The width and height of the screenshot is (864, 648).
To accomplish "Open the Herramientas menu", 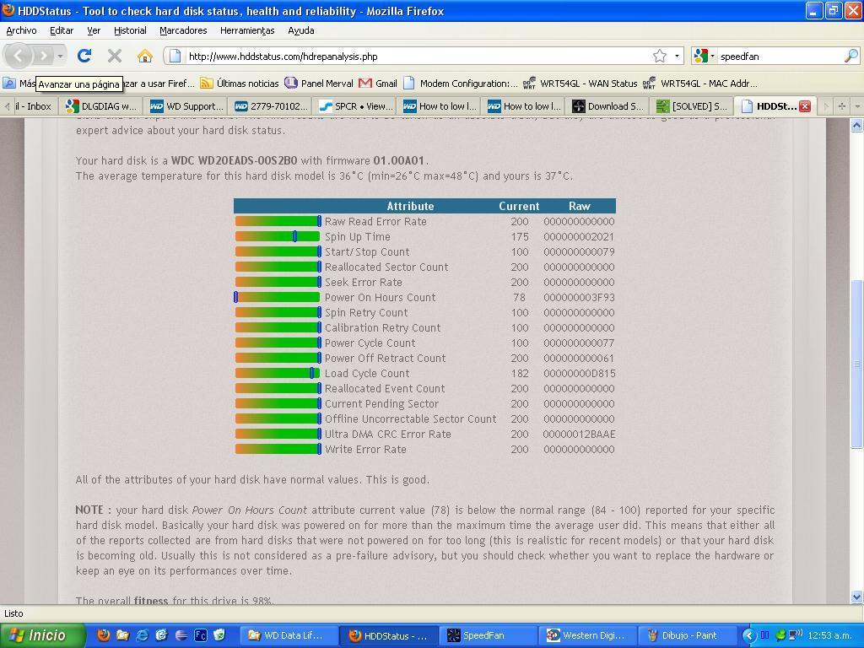I will pyautogui.click(x=246, y=30).
